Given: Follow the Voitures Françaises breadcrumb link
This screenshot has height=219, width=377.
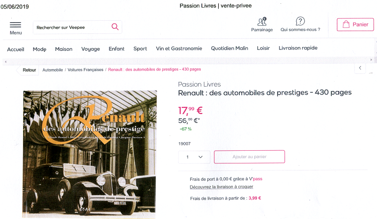Looking at the screenshot, I should pyautogui.click(x=85, y=70).
